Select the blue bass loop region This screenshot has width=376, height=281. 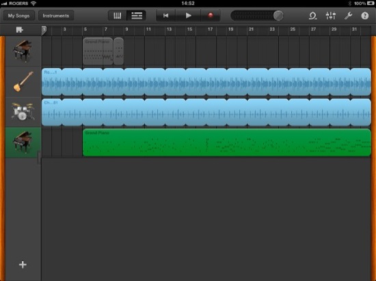[x=206, y=82]
